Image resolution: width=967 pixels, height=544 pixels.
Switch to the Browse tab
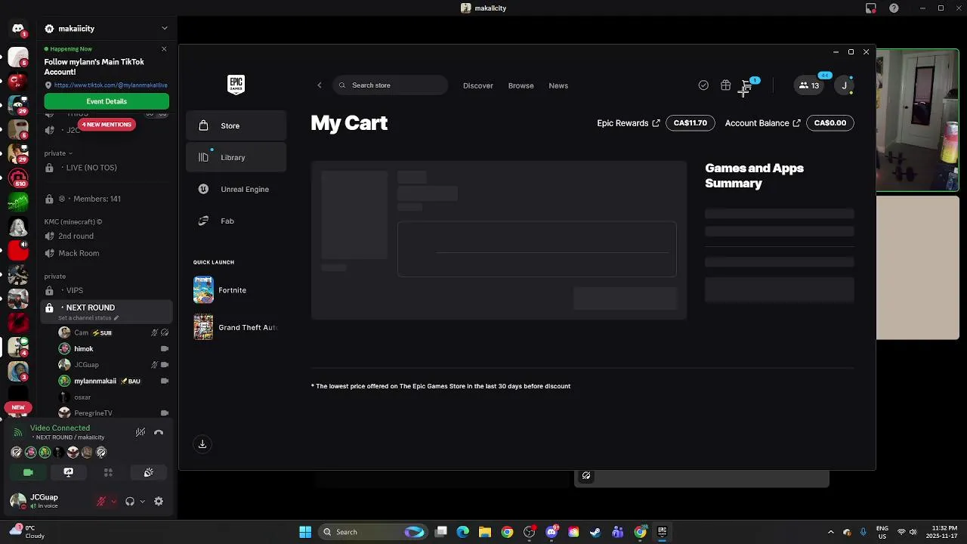pos(521,85)
